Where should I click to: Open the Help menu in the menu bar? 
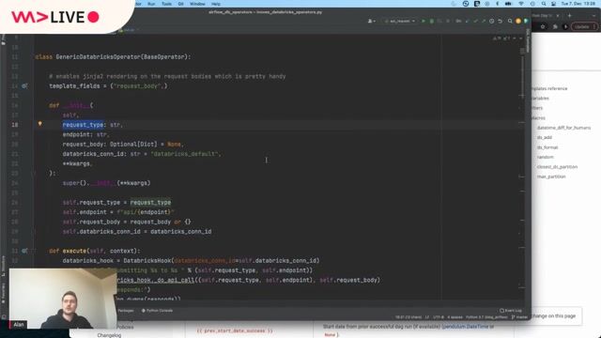216,4
